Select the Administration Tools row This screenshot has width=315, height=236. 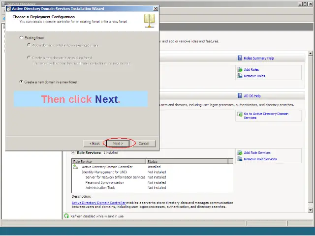click(x=152, y=188)
